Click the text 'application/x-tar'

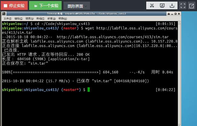coord(69,59)
